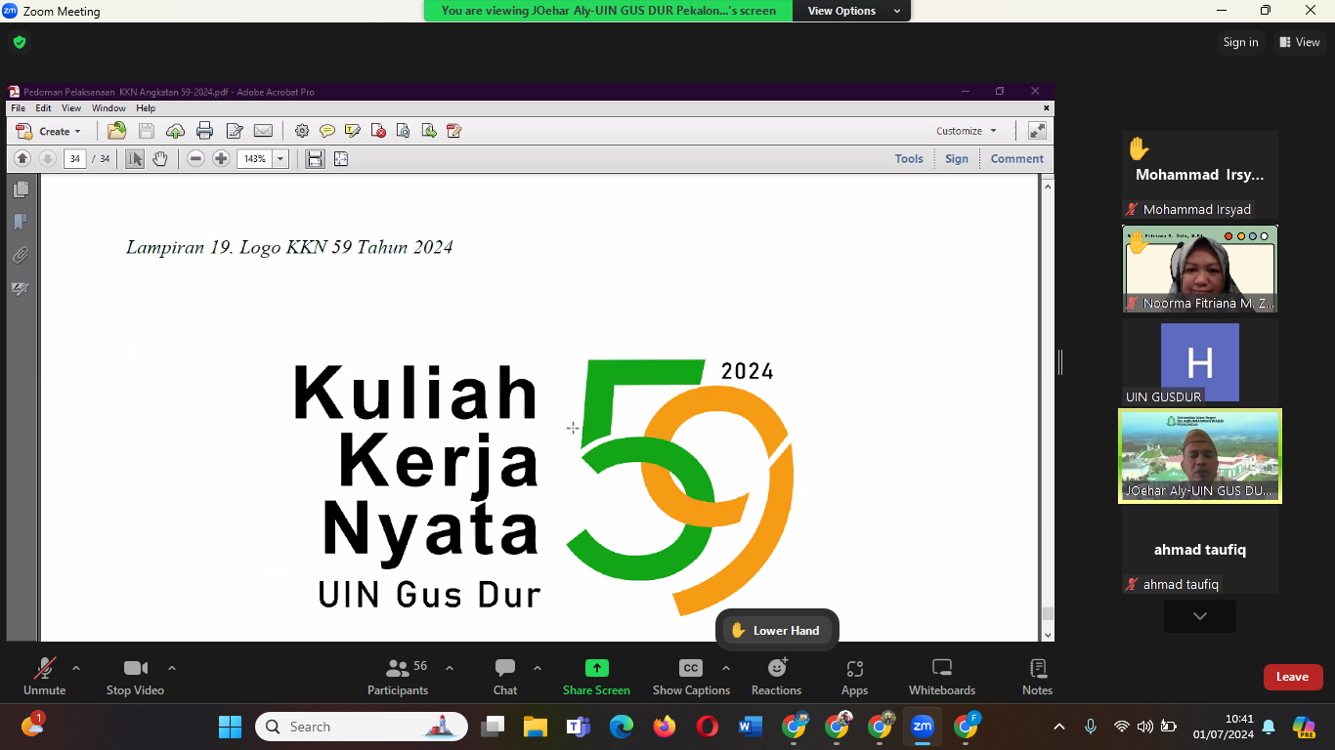Stop video in Zoom

[135, 677]
